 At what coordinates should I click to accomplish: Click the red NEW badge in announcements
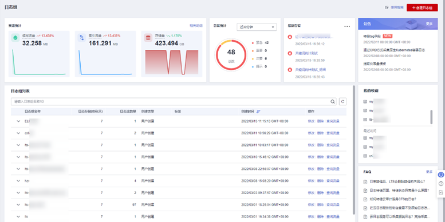387,36
